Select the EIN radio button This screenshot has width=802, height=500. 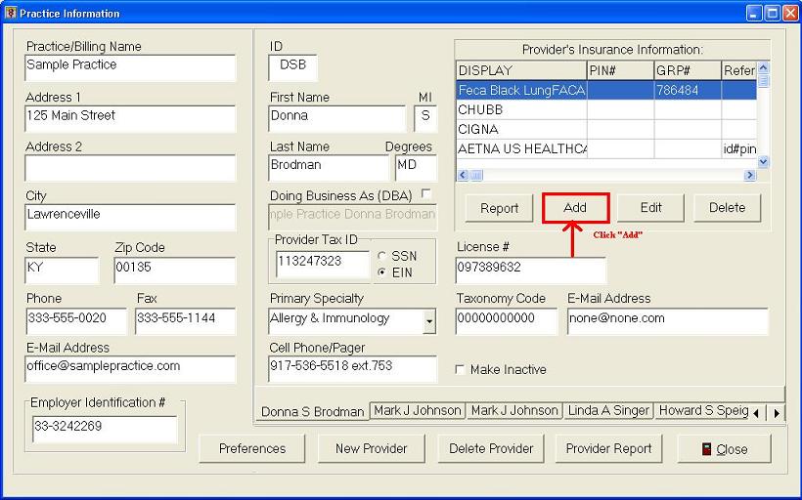pos(382,272)
